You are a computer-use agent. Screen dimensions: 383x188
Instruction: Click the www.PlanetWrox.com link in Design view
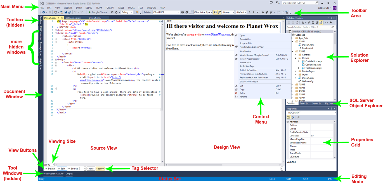tap(217, 34)
